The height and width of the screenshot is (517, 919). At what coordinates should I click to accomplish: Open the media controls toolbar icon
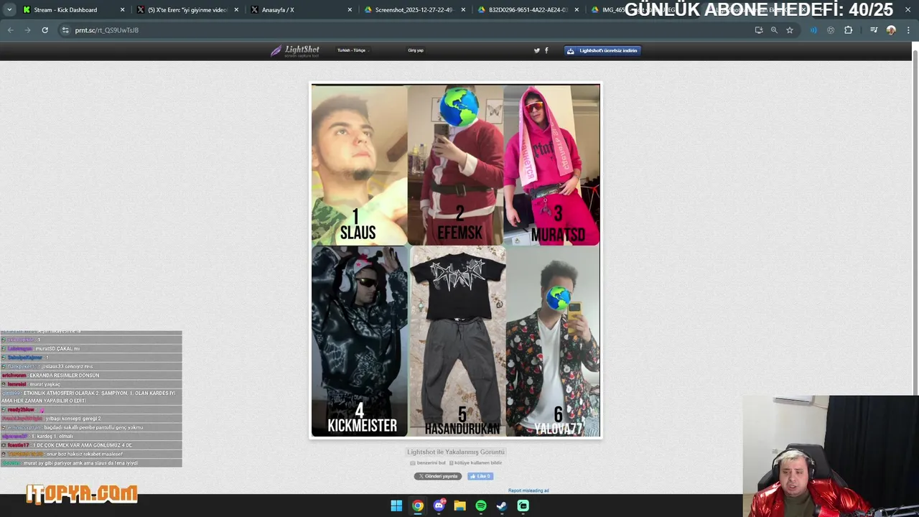874,30
